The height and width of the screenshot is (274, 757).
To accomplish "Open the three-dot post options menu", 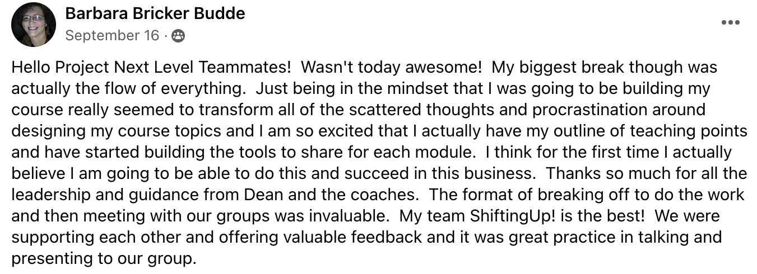I will 731,23.
